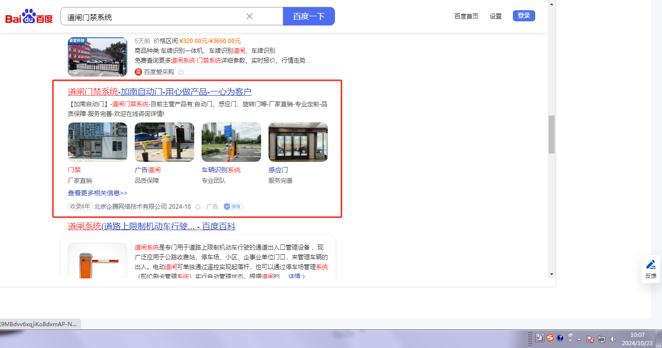Open the 门禁 guard booth thumbnail

[98, 142]
